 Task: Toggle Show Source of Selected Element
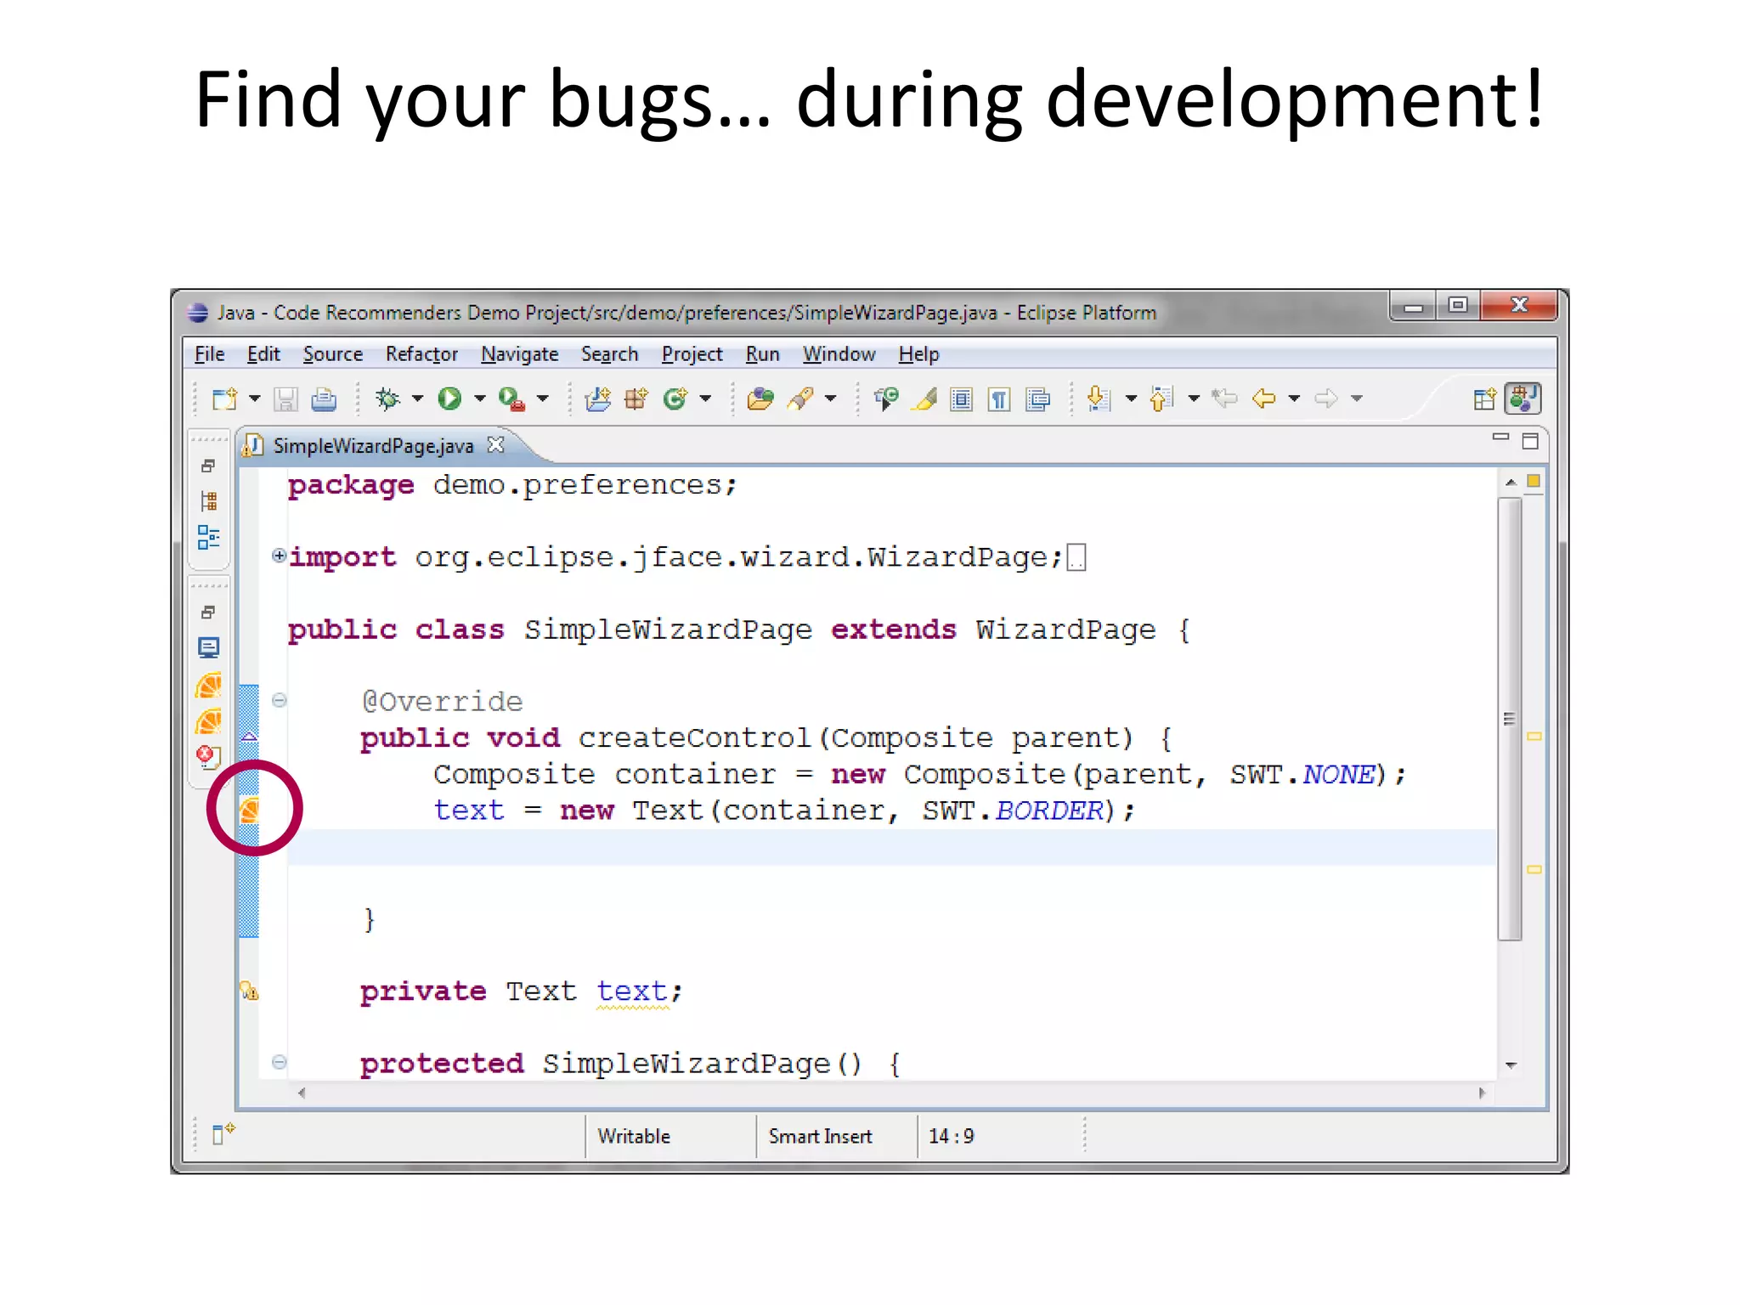1037,398
